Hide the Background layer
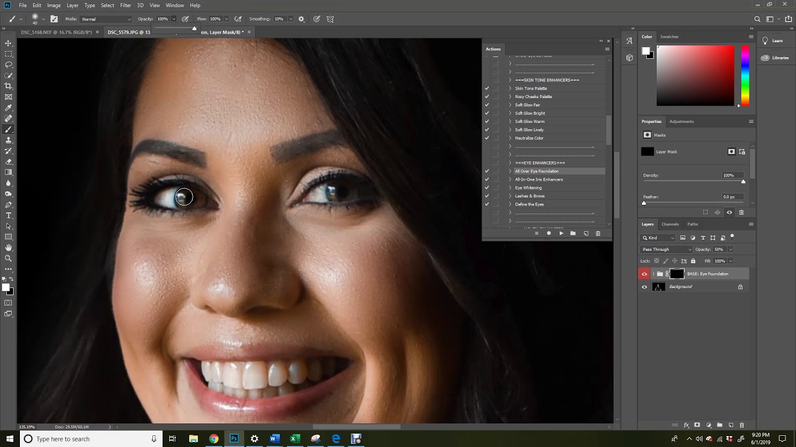Screen dimensions: 796x447 644,287
